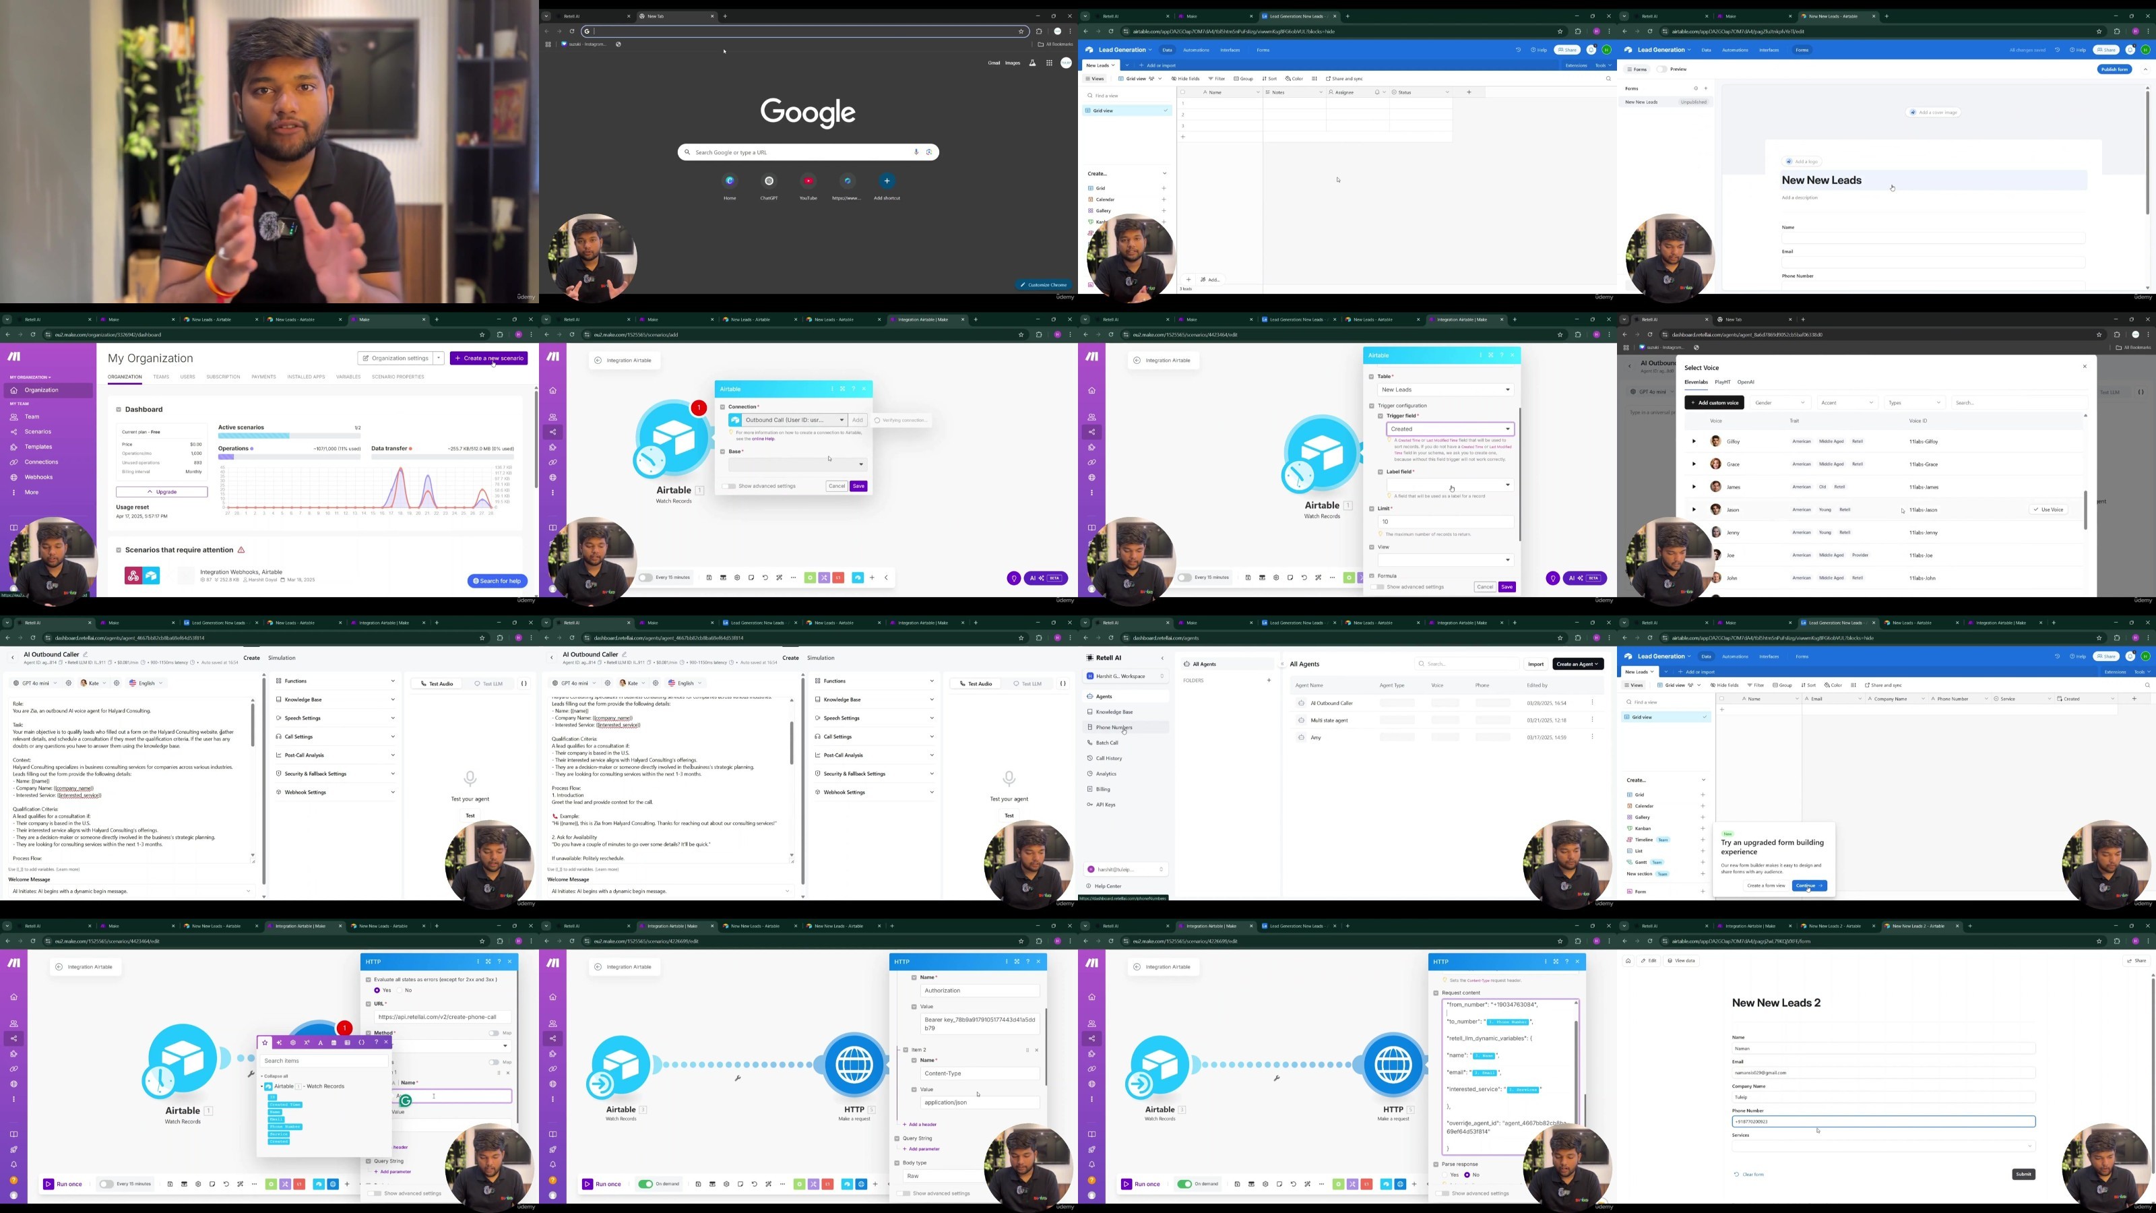Add a field after the Status column
This screenshot has width=2156, height=1213.
1469,92
